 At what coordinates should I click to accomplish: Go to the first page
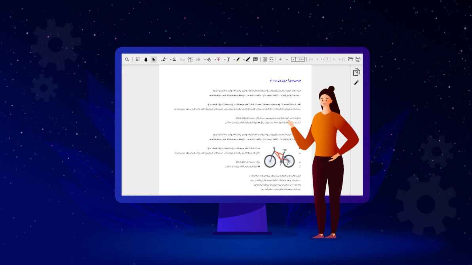pos(311,60)
